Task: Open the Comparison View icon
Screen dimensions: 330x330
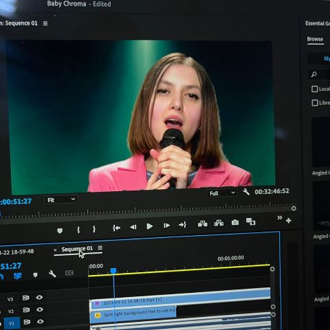Action: [x=250, y=221]
